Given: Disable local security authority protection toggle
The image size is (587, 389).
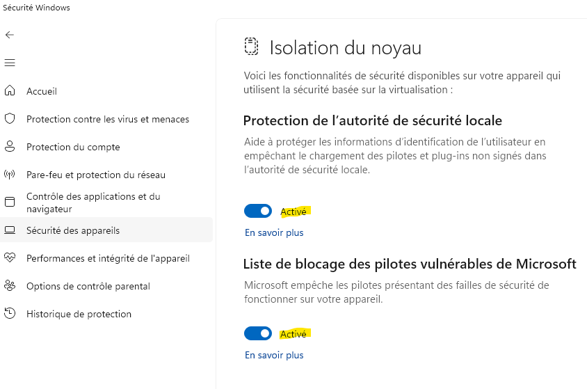Looking at the screenshot, I should pos(258,211).
